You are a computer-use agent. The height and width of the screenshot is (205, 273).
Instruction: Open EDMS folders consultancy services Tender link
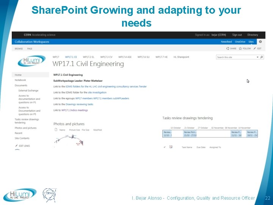point(106,87)
